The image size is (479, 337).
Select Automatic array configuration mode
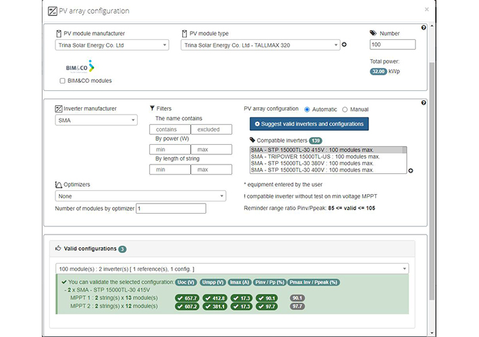pyautogui.click(x=307, y=109)
